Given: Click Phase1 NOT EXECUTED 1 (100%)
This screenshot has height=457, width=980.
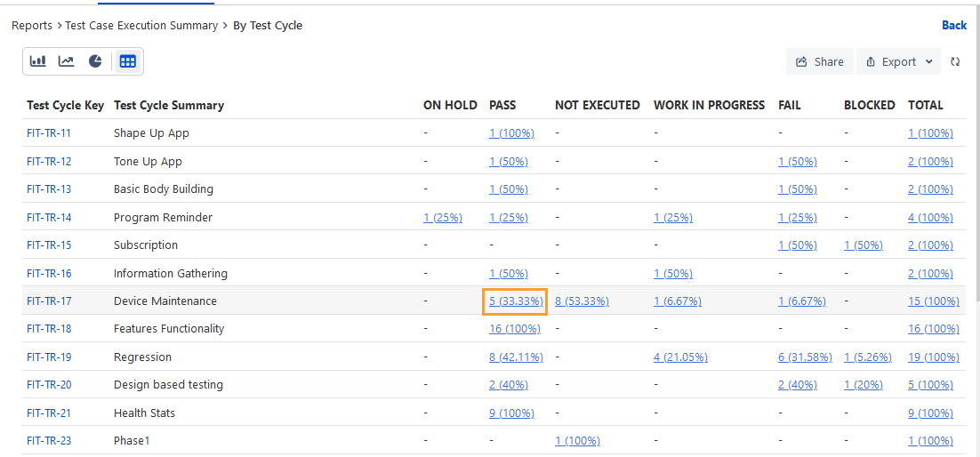Looking at the screenshot, I should (x=577, y=441).
